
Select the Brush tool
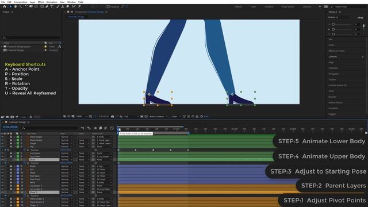pyautogui.click(x=57, y=7)
